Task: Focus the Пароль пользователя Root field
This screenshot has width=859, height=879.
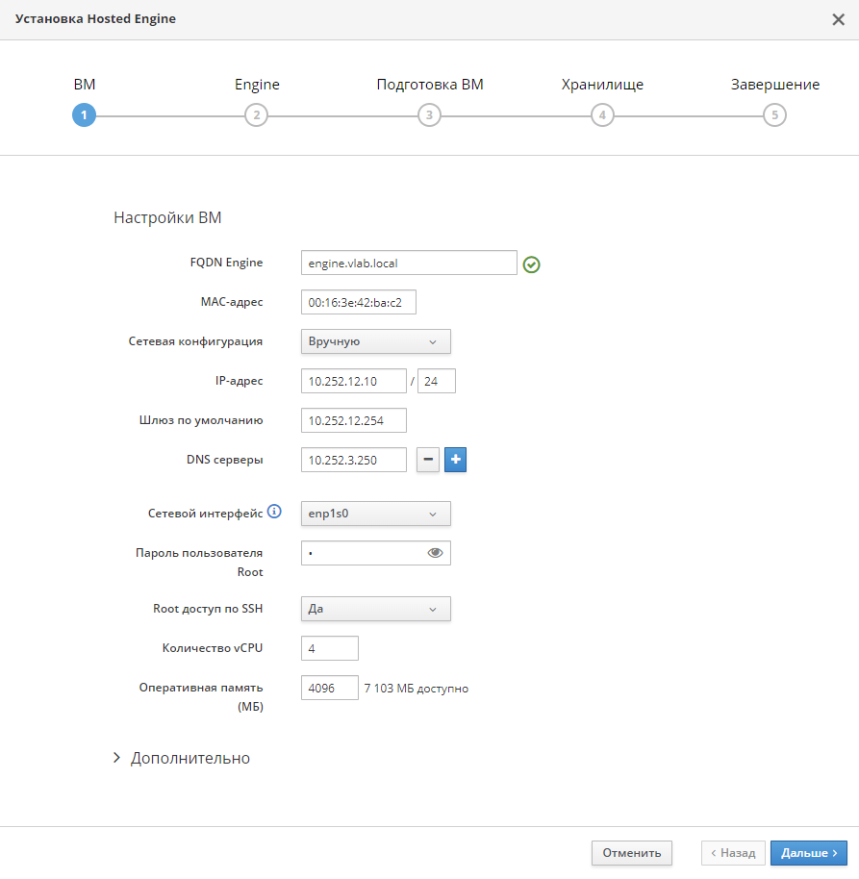Action: click(376, 553)
